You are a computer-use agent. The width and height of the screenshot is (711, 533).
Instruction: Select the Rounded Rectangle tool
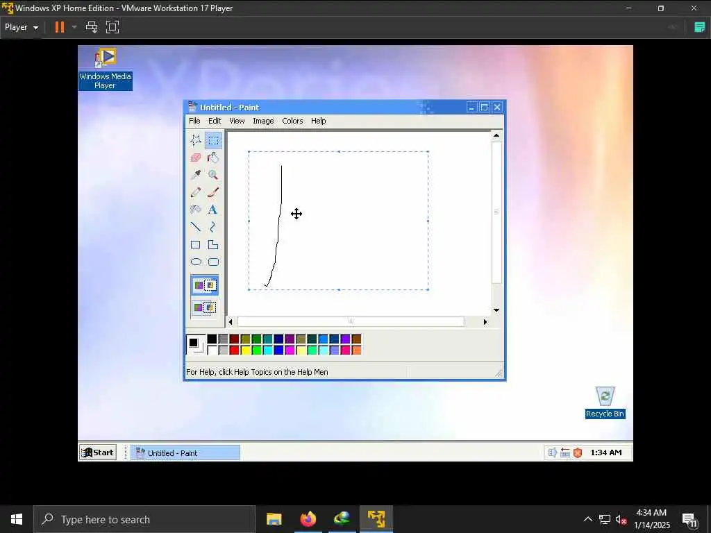point(213,262)
